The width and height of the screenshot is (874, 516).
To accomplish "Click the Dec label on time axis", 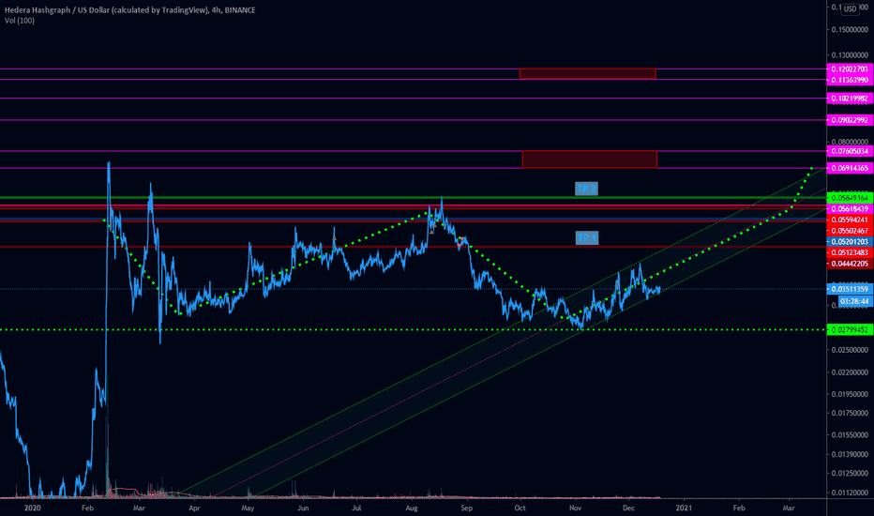I will pos(628,508).
